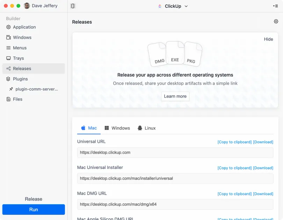Image resolution: width=283 pixels, height=220 pixels.
Task: Click the Run release button
Action: click(x=33, y=210)
